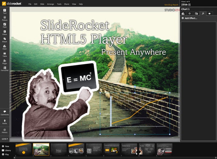Add a Form/Poll element
Viewport: 217px width, 159px height.
pos(4,69)
